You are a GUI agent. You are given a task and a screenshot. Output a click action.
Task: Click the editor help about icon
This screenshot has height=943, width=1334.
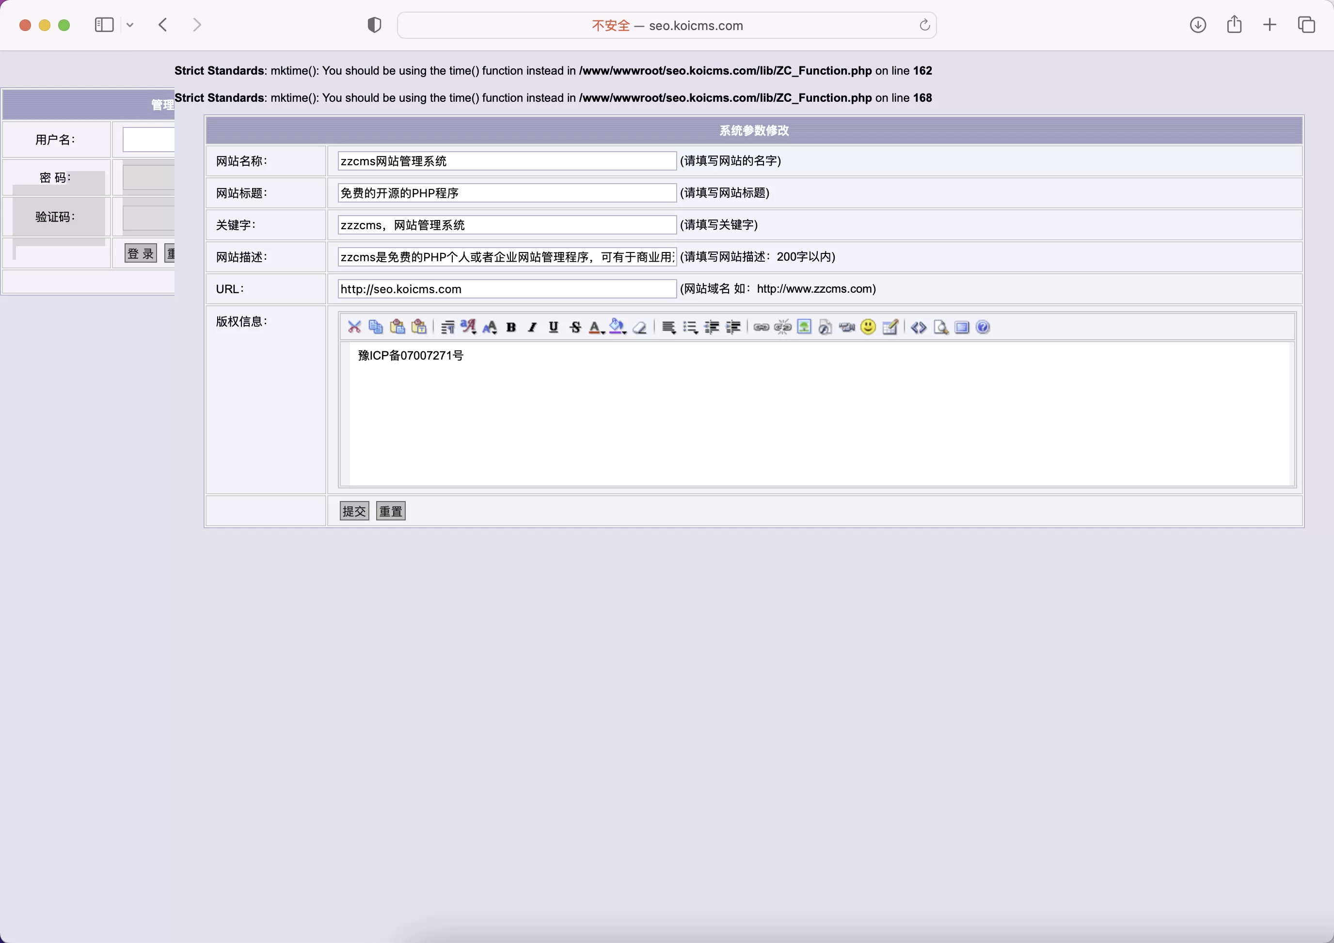click(x=983, y=327)
